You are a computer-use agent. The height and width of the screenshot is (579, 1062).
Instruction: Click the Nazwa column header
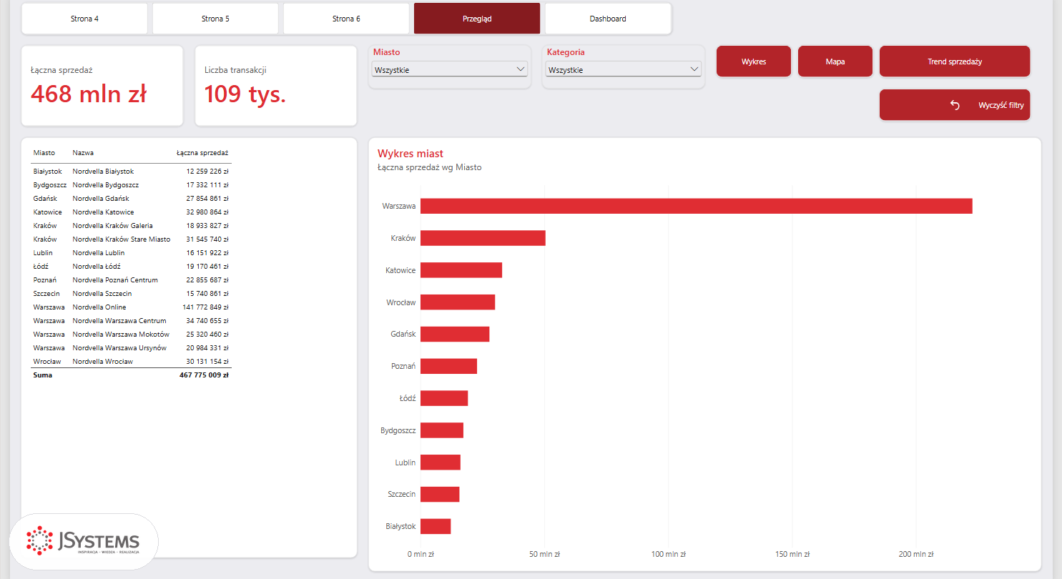tap(83, 153)
